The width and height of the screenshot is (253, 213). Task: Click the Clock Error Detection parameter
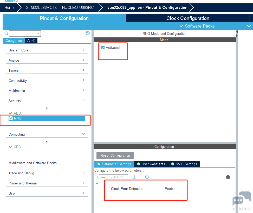[127, 189]
